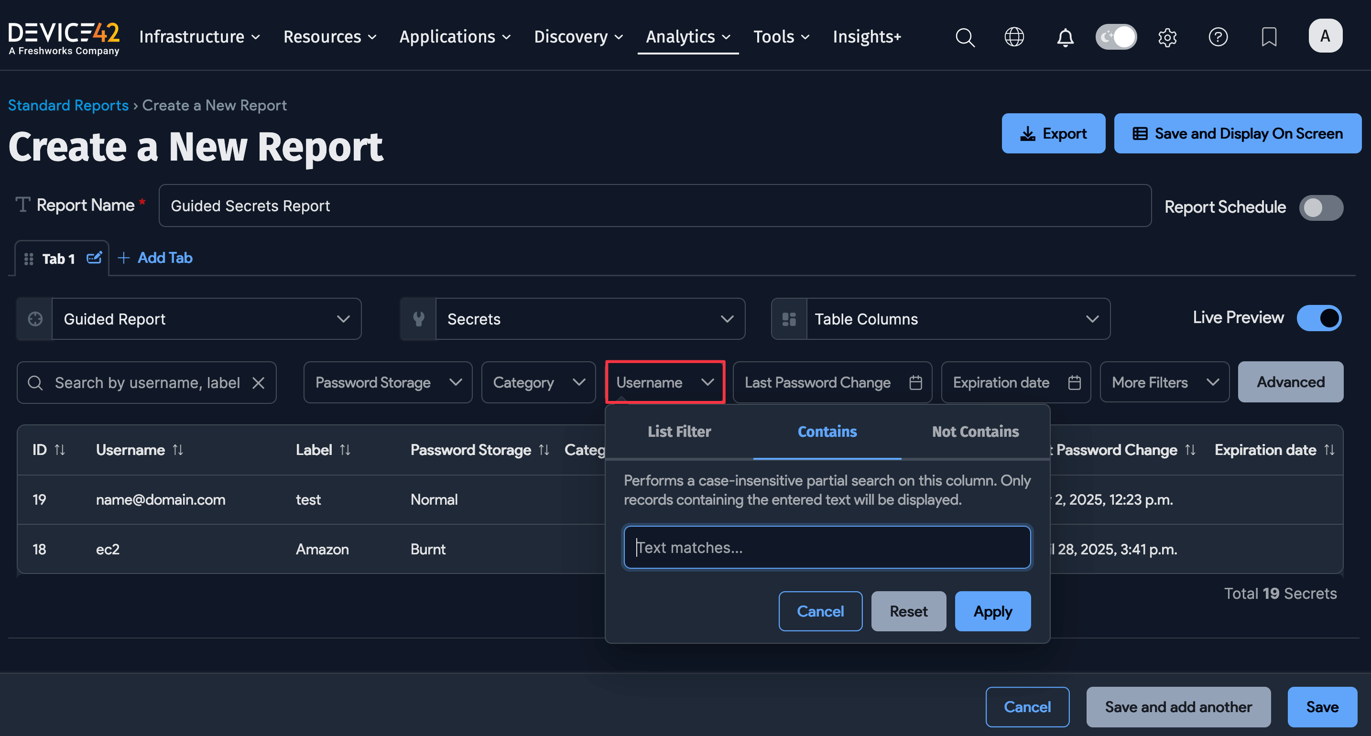Select the List Filter tab
1371x736 pixels.
679,432
